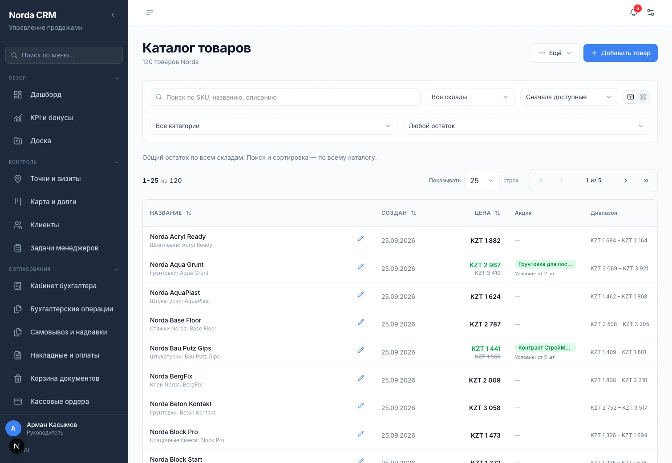
Task: Go to next page arrow
Action: (626, 181)
